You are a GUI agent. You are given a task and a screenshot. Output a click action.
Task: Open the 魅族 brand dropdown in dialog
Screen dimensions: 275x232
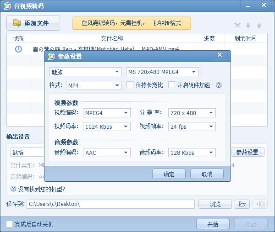point(86,72)
